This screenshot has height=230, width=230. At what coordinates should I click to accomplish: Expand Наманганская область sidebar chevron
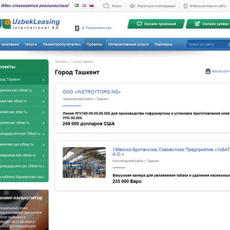click(x=44, y=145)
